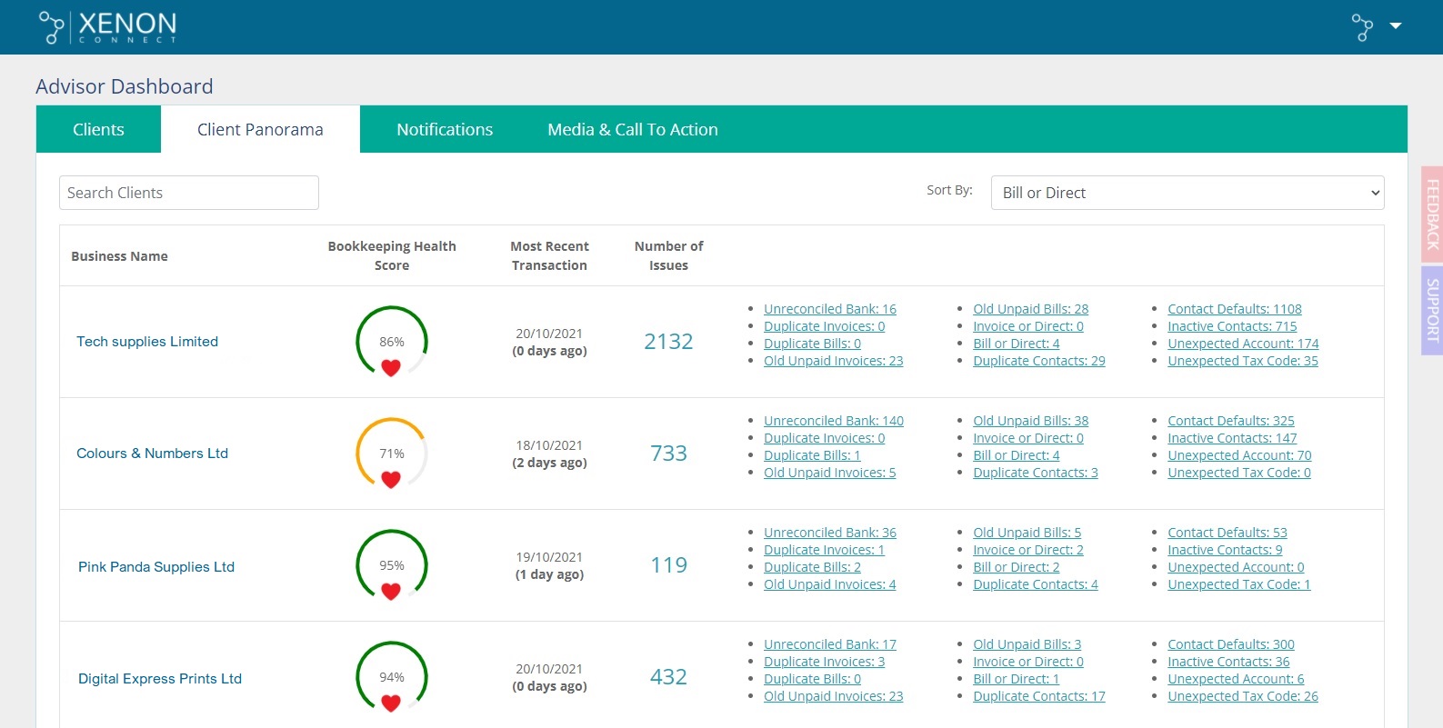
Task: Switch to the Notifications tab
Action: (445, 130)
